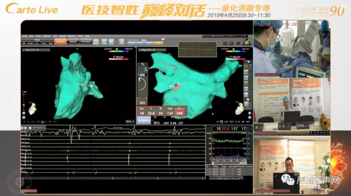351x196 pixels.
Task: Switch to the Ablation tab
Action: pyautogui.click(x=72, y=41)
